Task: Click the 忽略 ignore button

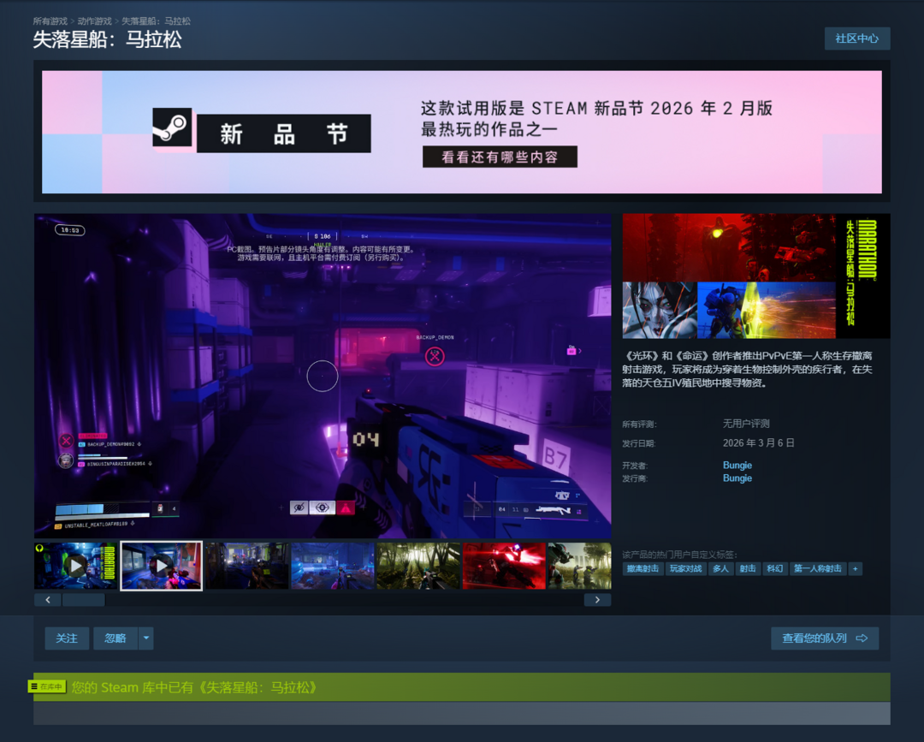Action: tap(115, 638)
